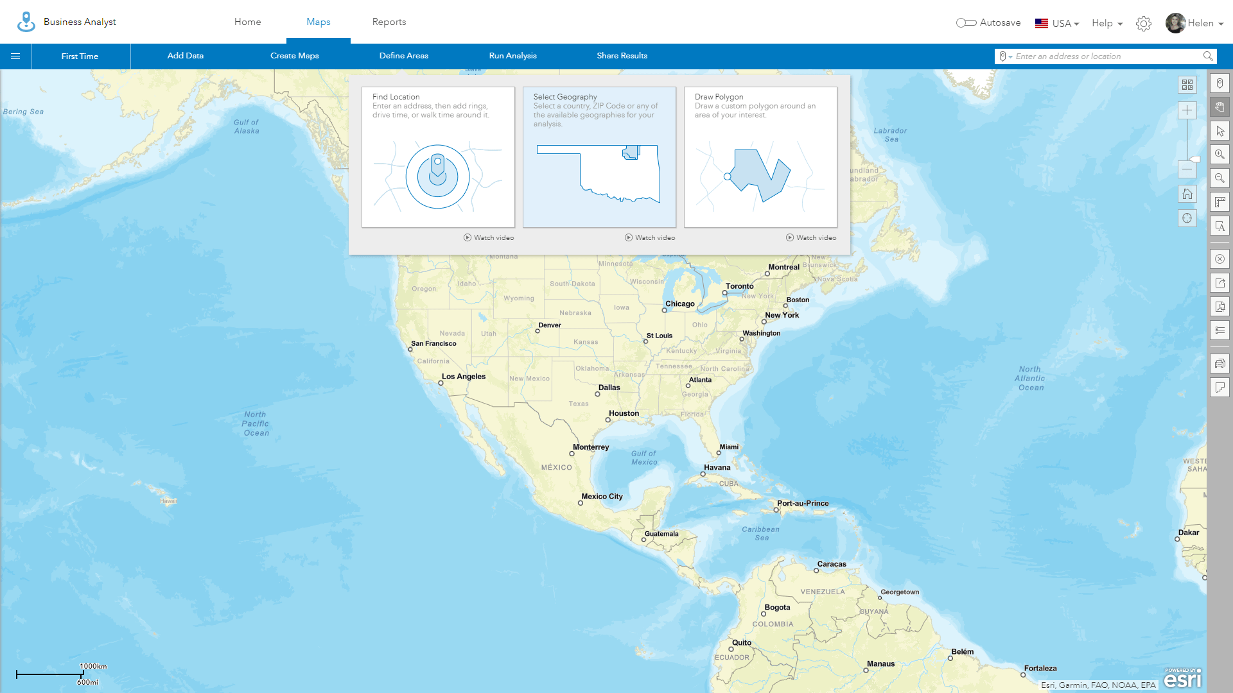Open the Share Results menu

pyautogui.click(x=622, y=56)
